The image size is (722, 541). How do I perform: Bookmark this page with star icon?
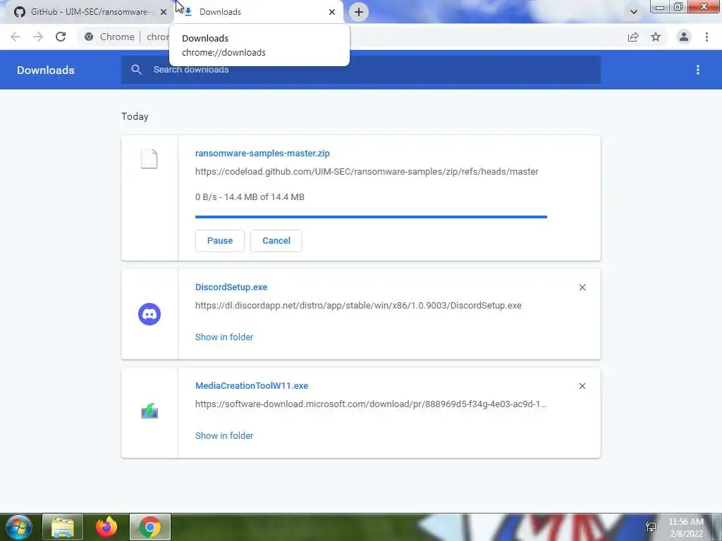656,37
